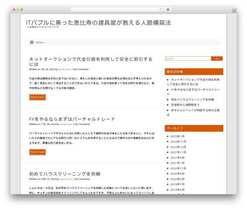Open sidebar recent post ネットオークションで代金引換
247x209 pixels.
[x=193, y=82]
